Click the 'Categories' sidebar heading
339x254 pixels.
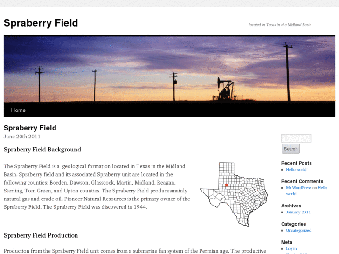(293, 224)
